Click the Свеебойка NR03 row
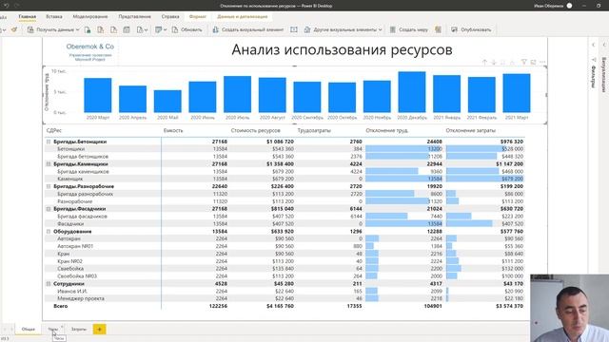The image size is (609, 342). tap(285, 276)
